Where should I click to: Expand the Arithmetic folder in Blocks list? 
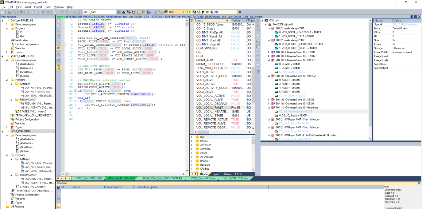coord(192,149)
